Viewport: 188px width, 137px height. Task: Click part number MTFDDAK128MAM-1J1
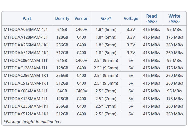26,99
